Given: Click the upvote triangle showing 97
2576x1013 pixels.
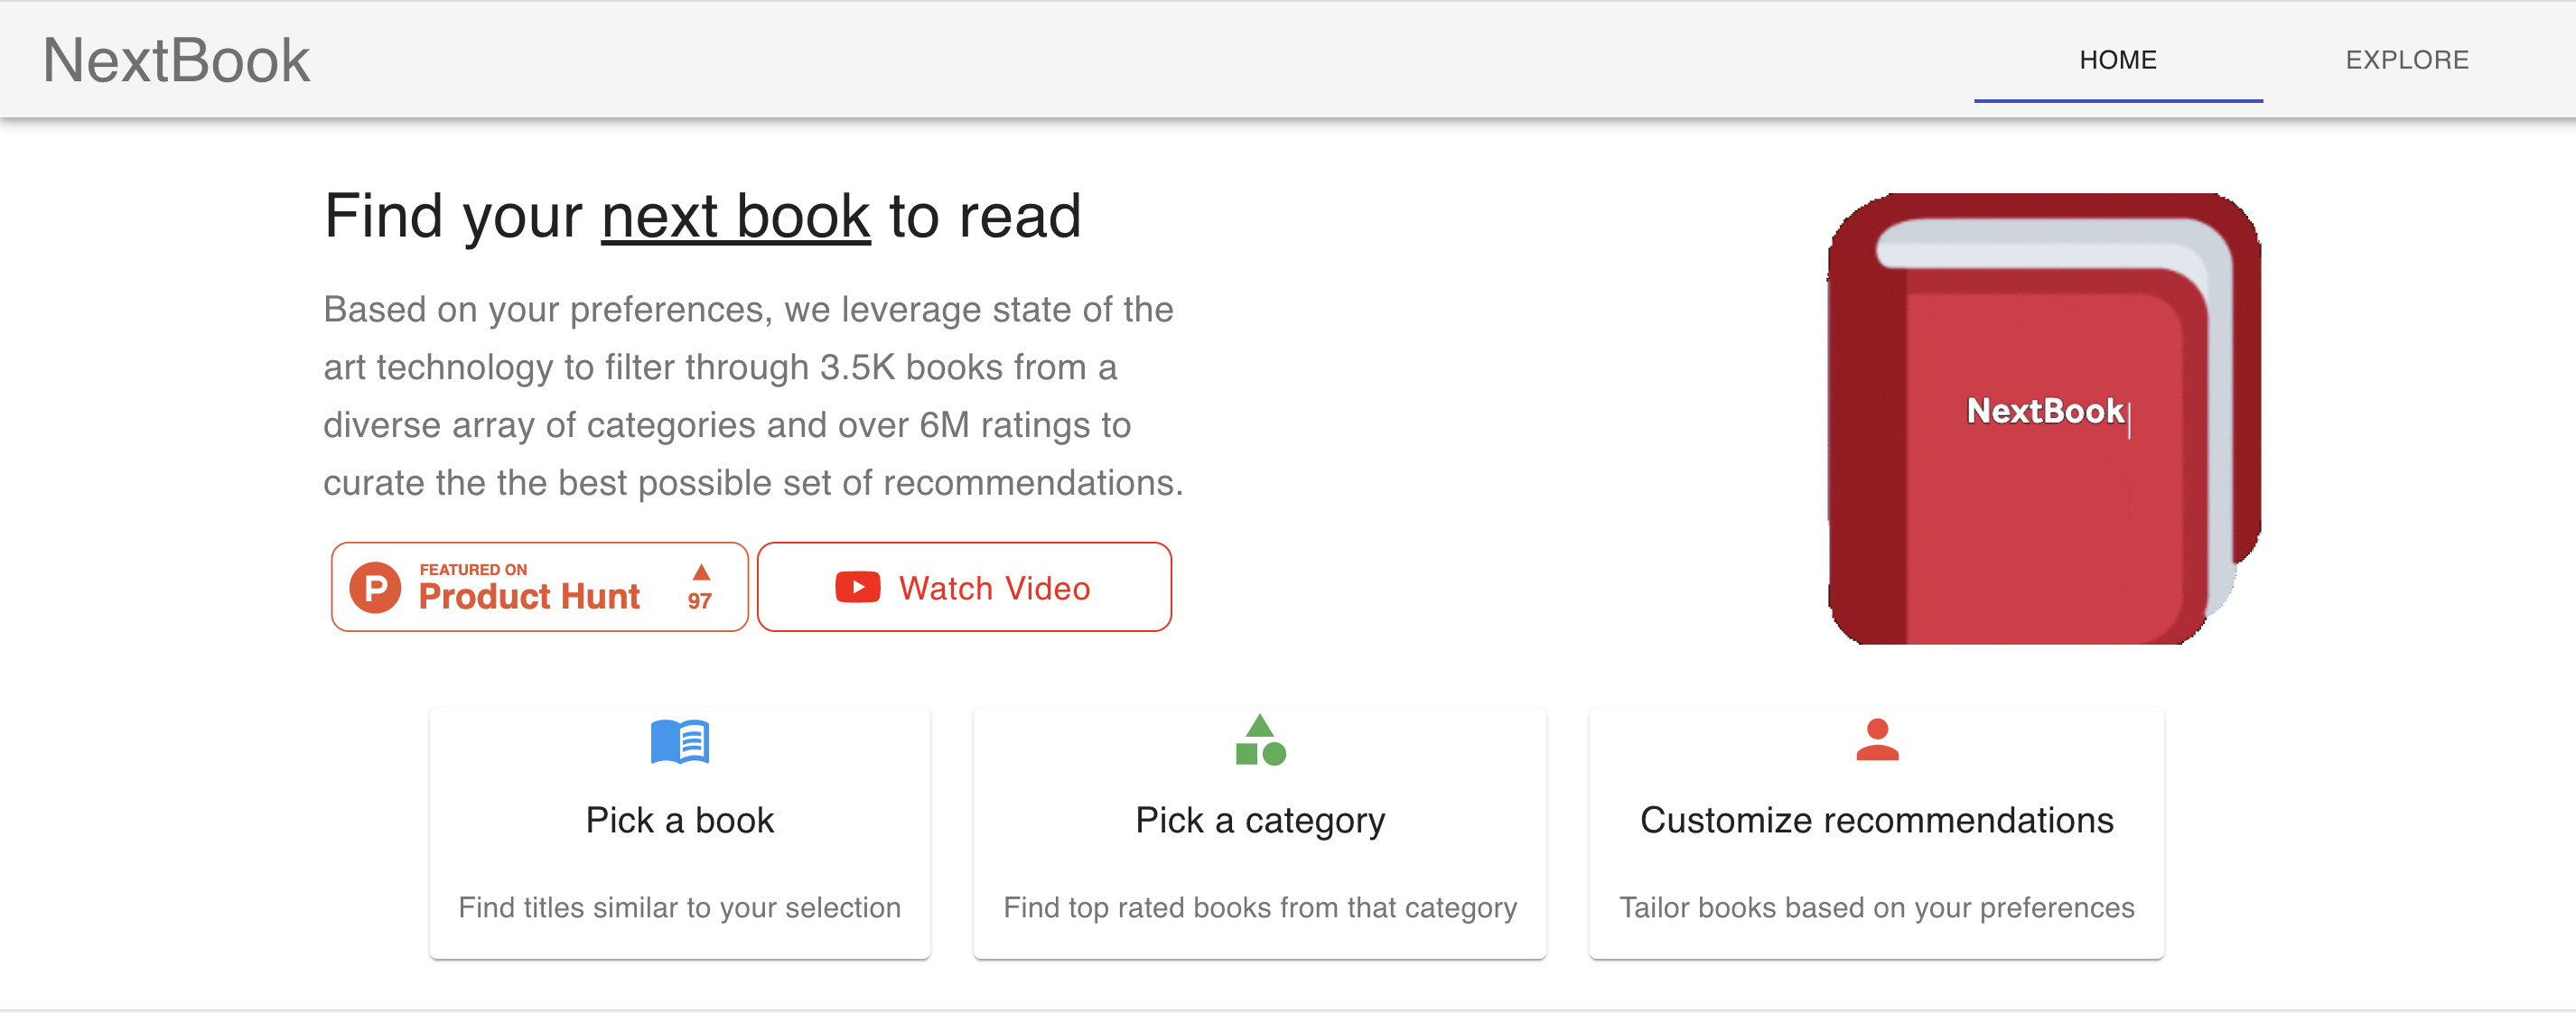Looking at the screenshot, I should (700, 587).
